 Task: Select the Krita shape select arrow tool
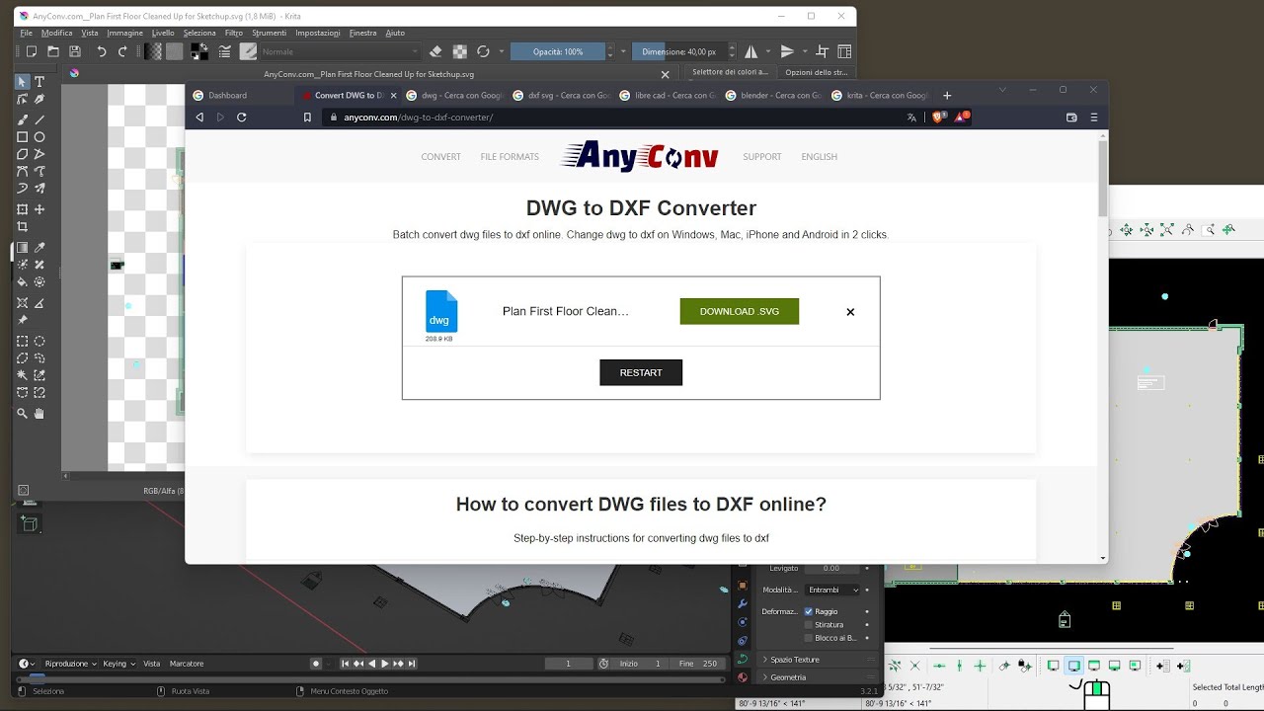(x=23, y=82)
